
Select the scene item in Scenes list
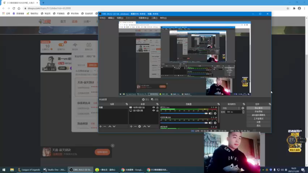point(113,108)
